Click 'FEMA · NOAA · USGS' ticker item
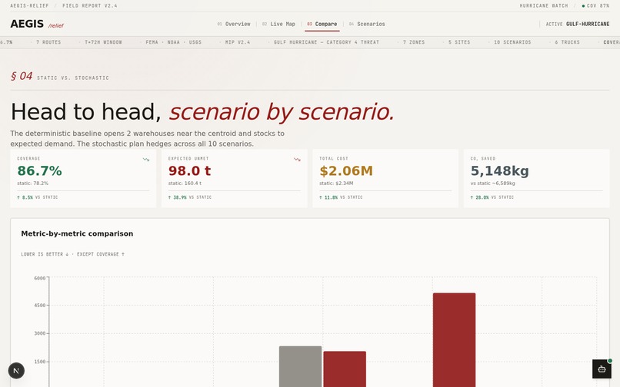The height and width of the screenshot is (387, 620). coord(173,42)
